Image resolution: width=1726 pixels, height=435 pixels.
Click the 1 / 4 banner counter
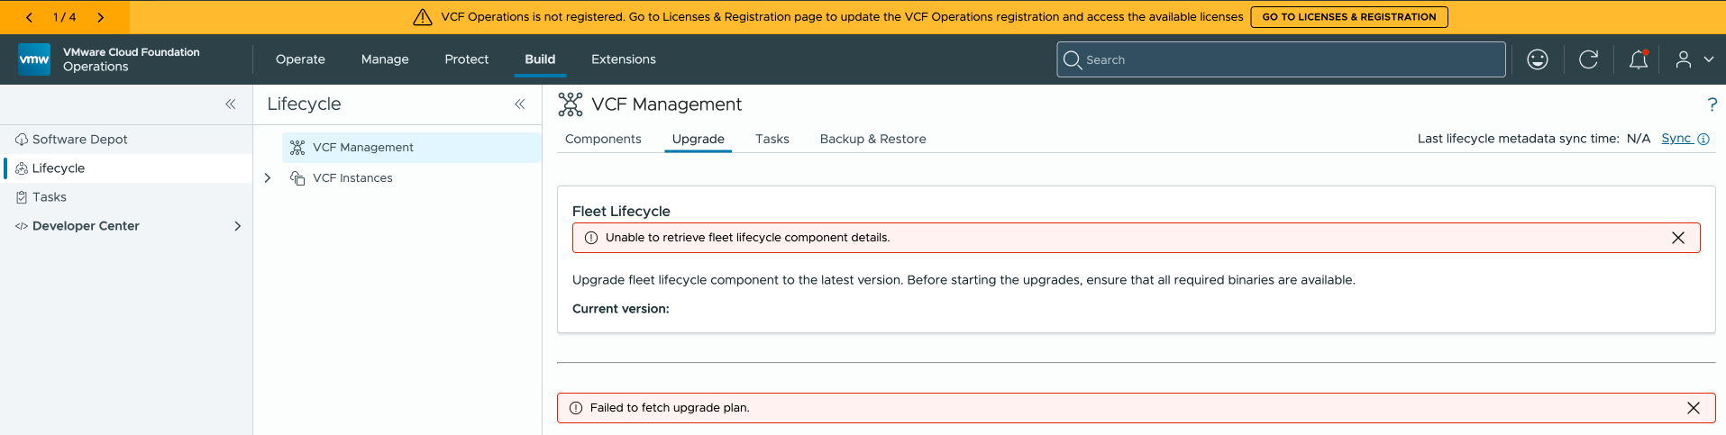point(65,17)
